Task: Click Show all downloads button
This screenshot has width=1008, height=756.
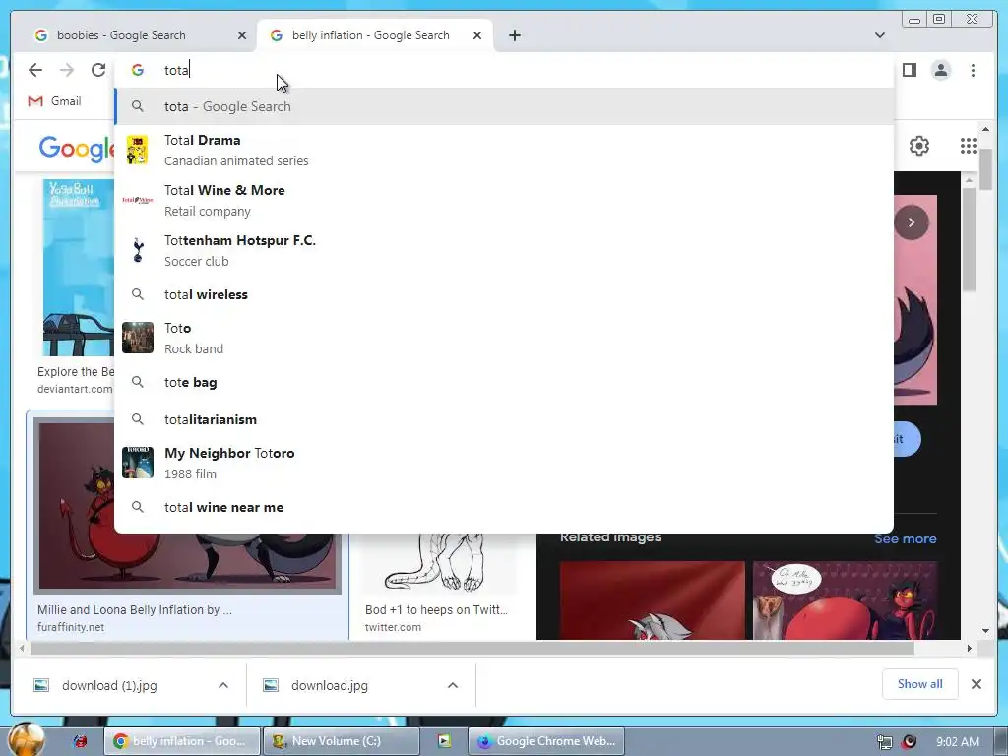Action: point(920,684)
